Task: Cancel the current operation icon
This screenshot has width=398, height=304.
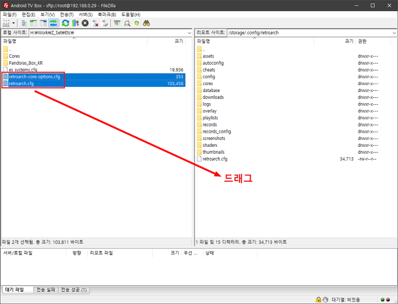Action: pos(85,23)
